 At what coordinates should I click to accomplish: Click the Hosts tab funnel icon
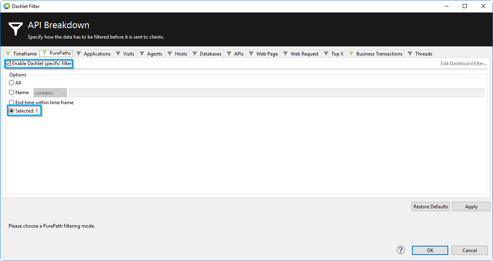pyautogui.click(x=170, y=53)
